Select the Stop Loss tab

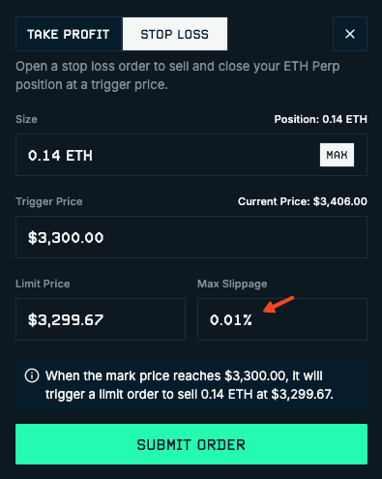(175, 34)
